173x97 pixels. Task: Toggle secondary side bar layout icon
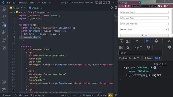click(104, 2)
